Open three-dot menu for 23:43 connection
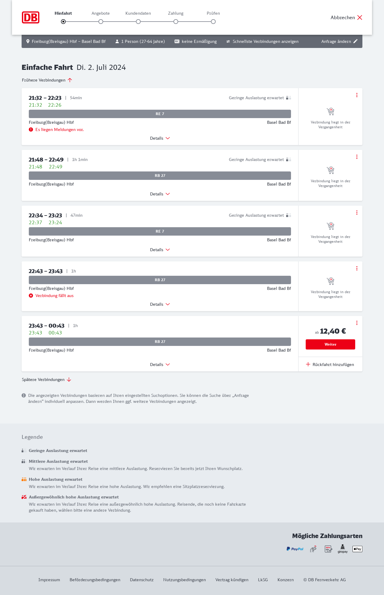This screenshot has width=384, height=595. pyautogui.click(x=357, y=323)
